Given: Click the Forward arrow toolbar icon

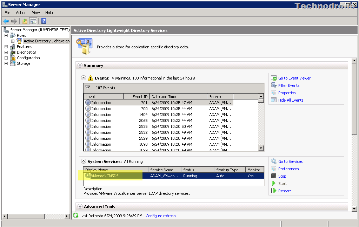Looking at the screenshot, I should pos(14,21).
